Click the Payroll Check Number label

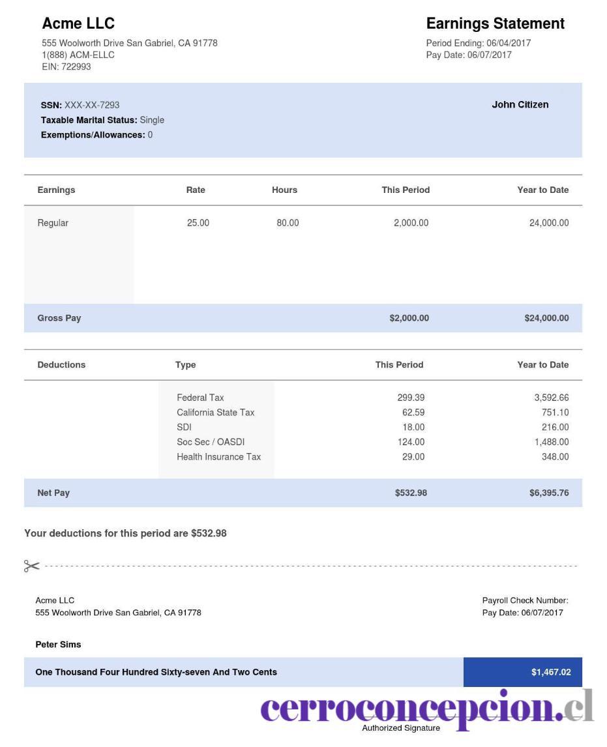coord(525,600)
